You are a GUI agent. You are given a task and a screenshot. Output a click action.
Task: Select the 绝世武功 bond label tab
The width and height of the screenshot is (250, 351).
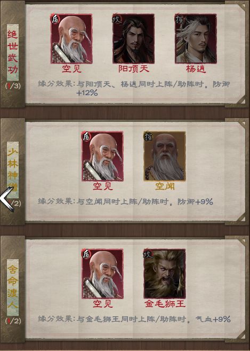coord(13,52)
